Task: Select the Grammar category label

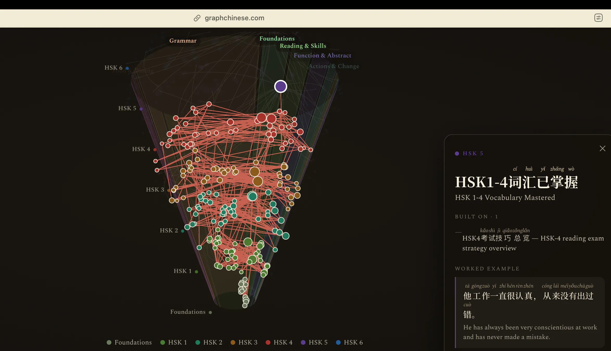Action: coord(183,41)
